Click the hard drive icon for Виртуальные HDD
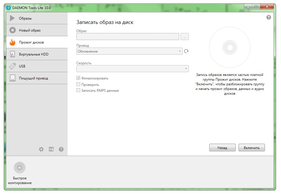This screenshot has width=281, height=196. coord(12,54)
